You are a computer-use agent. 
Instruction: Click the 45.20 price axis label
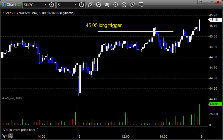tap(213, 15)
